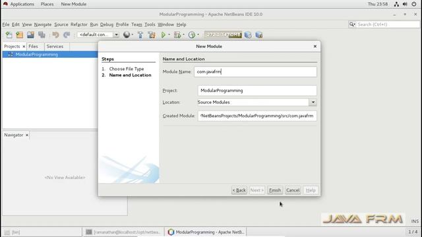Click the Search (Ctrl+I) field
This screenshot has width=422, height=237.
pyautogui.click(x=384, y=24)
